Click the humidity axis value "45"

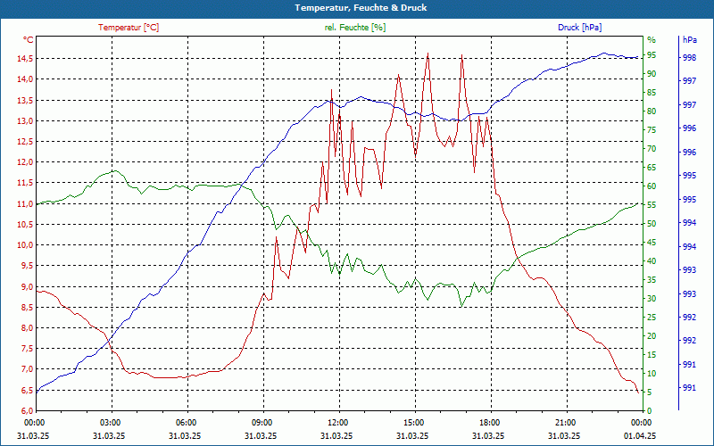coord(652,243)
